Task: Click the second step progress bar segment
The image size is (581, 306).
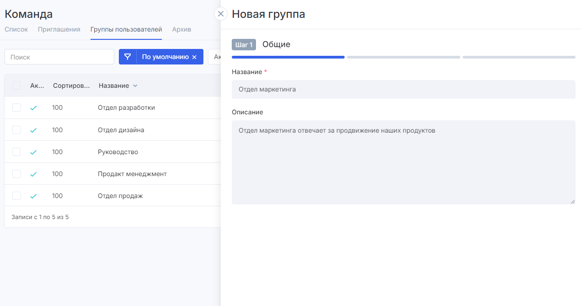Action: [x=404, y=57]
